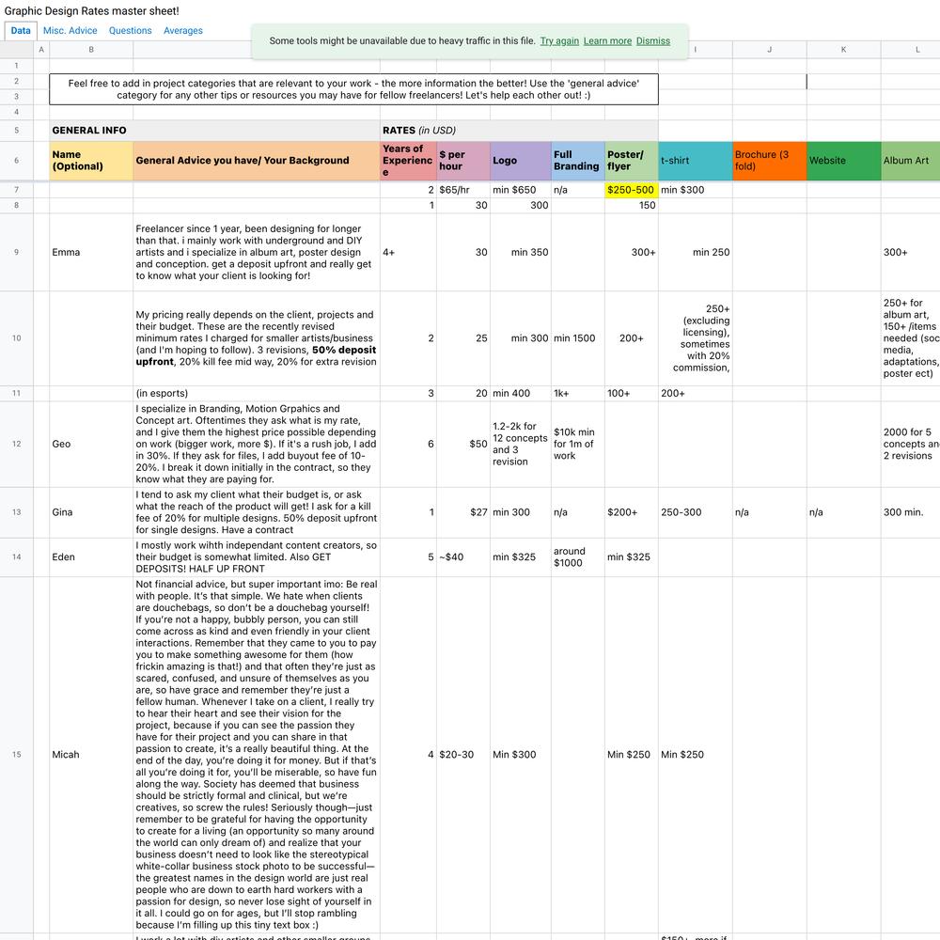Click the Album Art header cell
This screenshot has height=940, width=940.
(x=911, y=161)
